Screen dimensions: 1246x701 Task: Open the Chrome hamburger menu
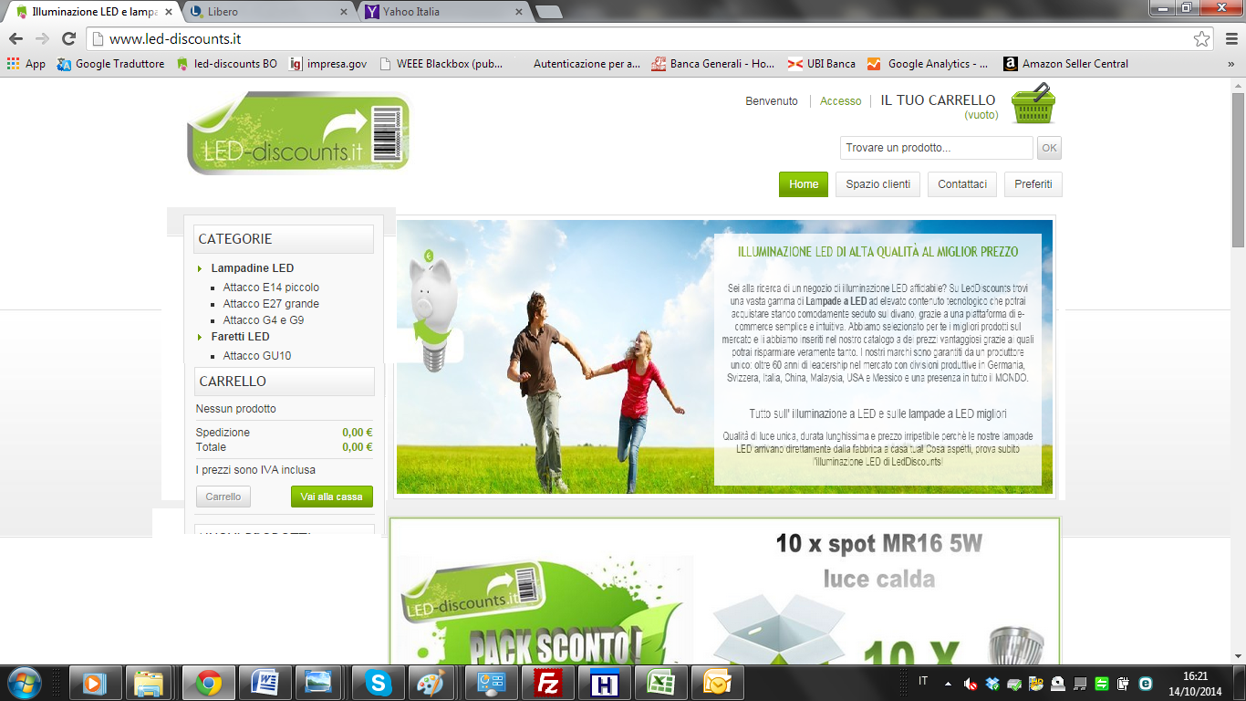(1230, 38)
